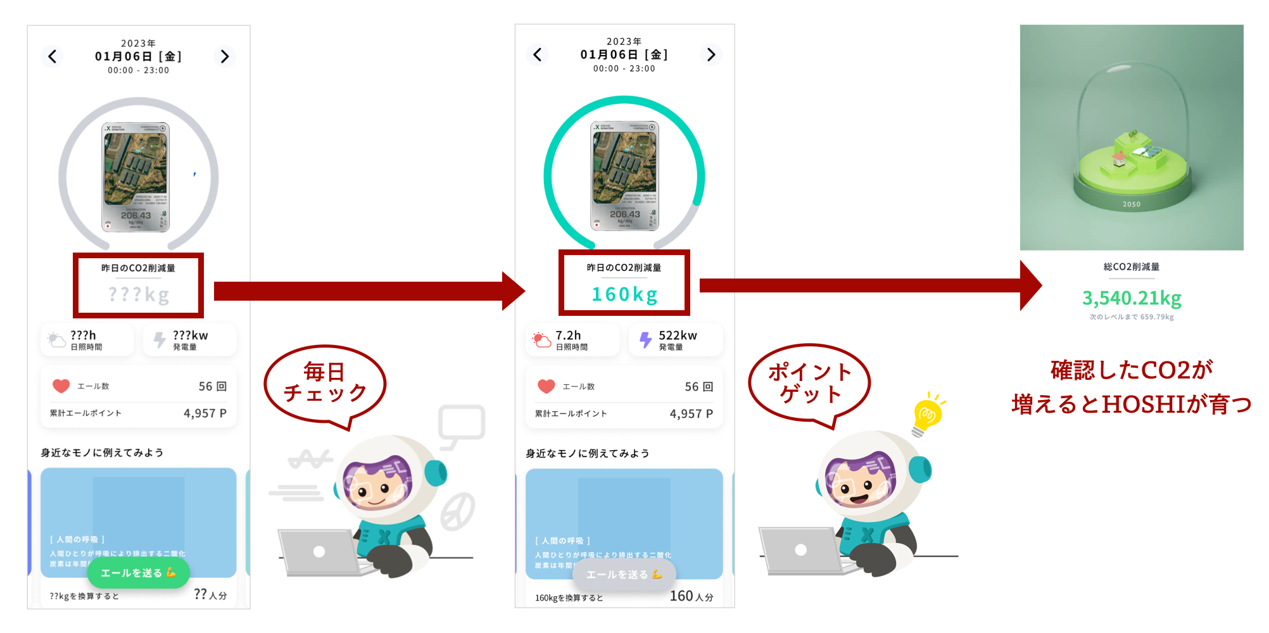Open the solar plant card in teal ring
This screenshot has width=1269, height=633.
(624, 176)
